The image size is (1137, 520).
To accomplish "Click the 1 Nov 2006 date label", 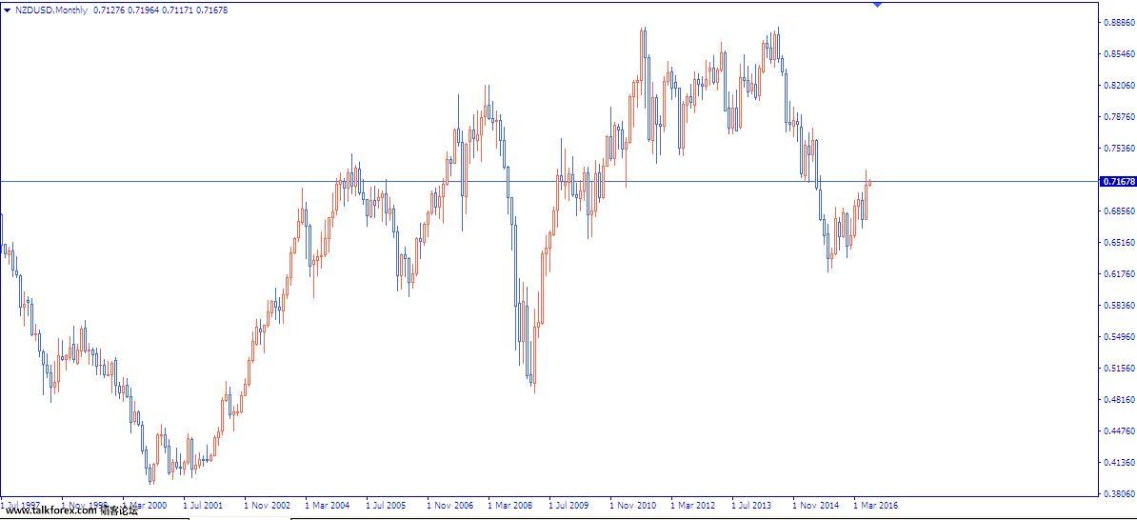I will click(449, 504).
